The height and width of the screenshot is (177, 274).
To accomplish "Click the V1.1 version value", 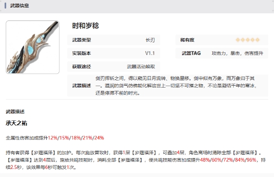I will [150, 53].
